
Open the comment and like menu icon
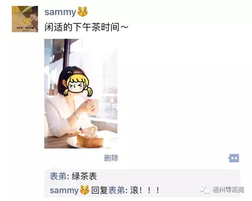(x=233, y=158)
